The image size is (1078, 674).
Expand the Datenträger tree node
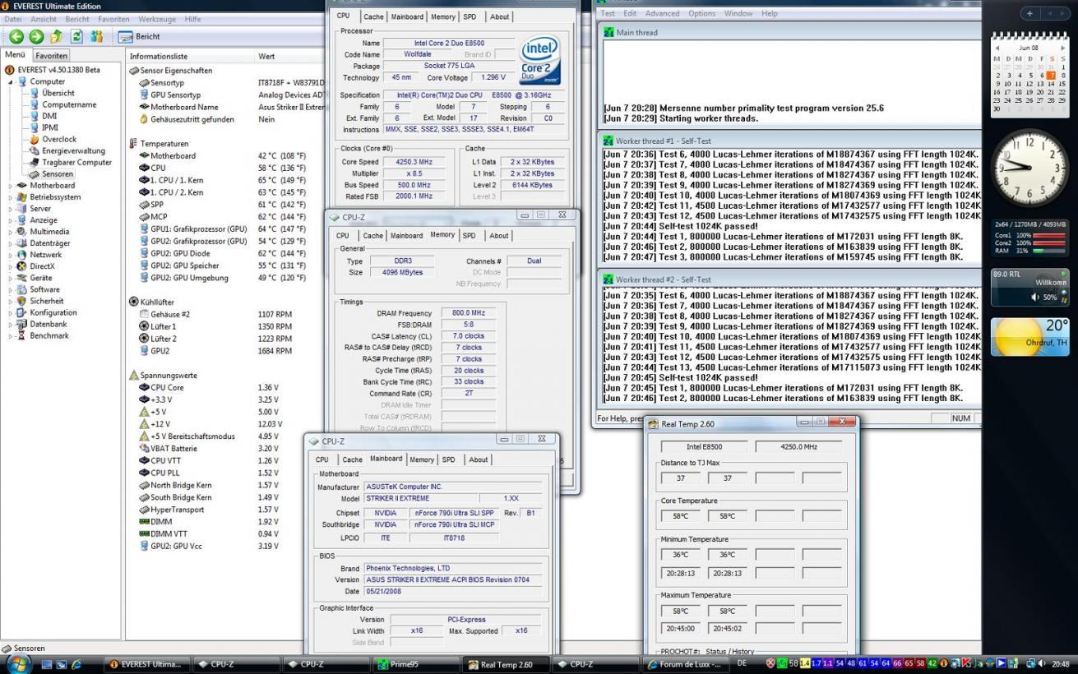[11, 243]
